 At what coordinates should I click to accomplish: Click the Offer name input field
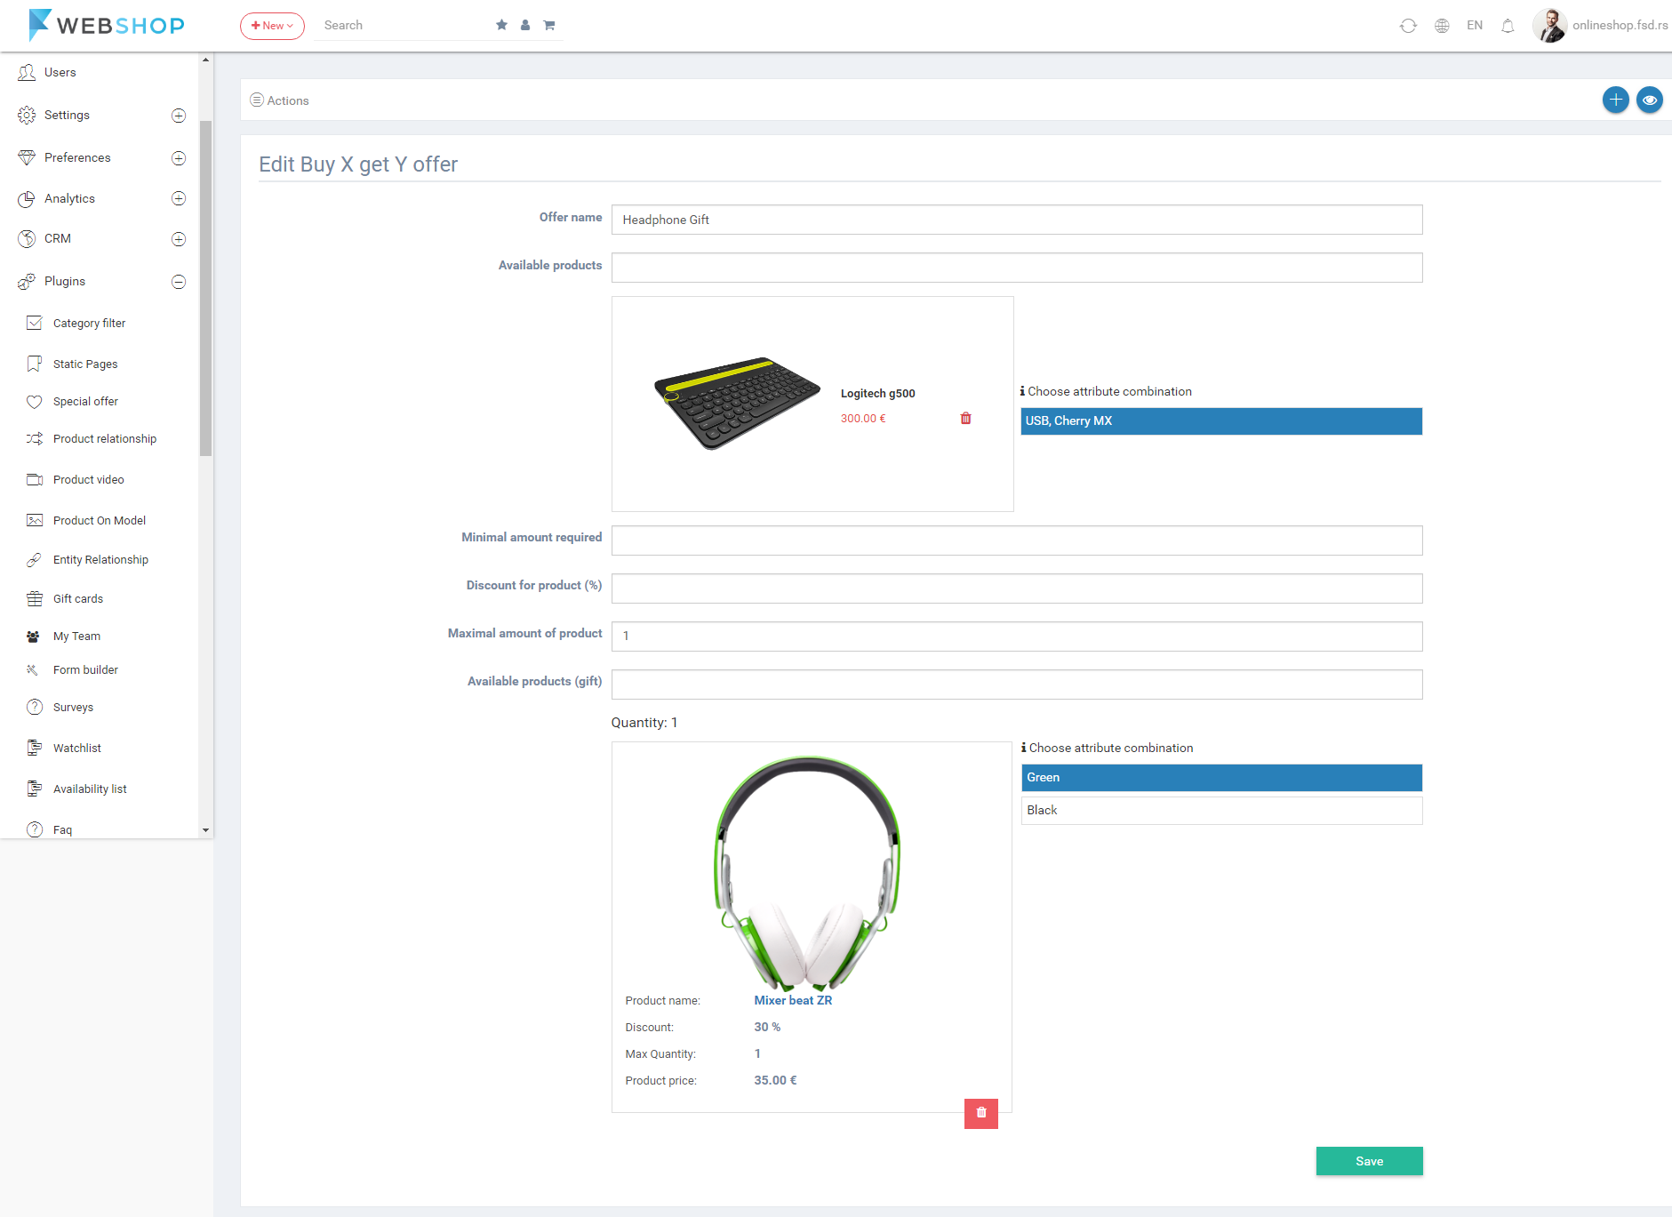(x=1017, y=220)
